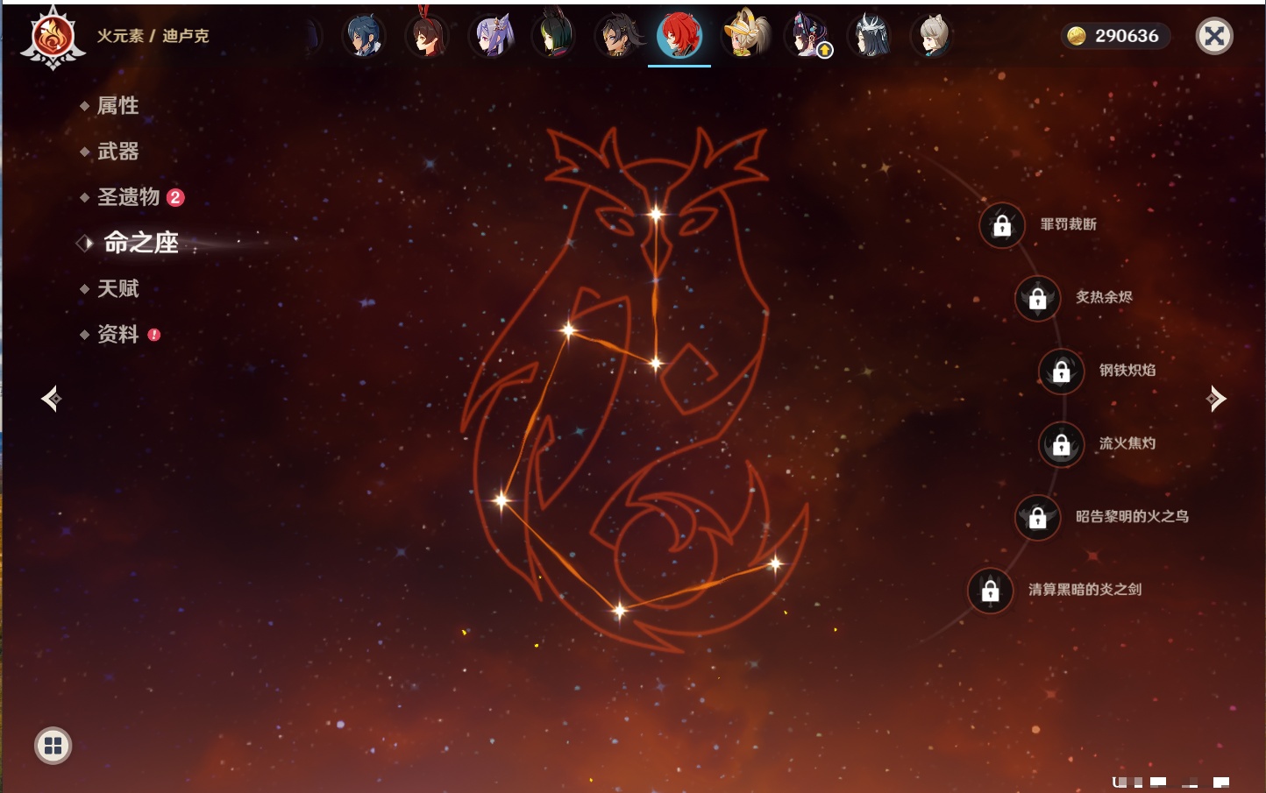Open the 属性 attributes tab
The width and height of the screenshot is (1266, 793).
point(117,106)
